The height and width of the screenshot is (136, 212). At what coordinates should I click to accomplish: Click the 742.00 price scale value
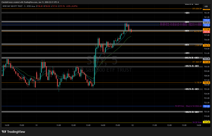206,13
